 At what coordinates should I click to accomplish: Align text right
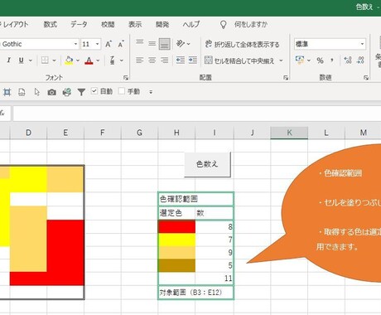[x=164, y=61]
